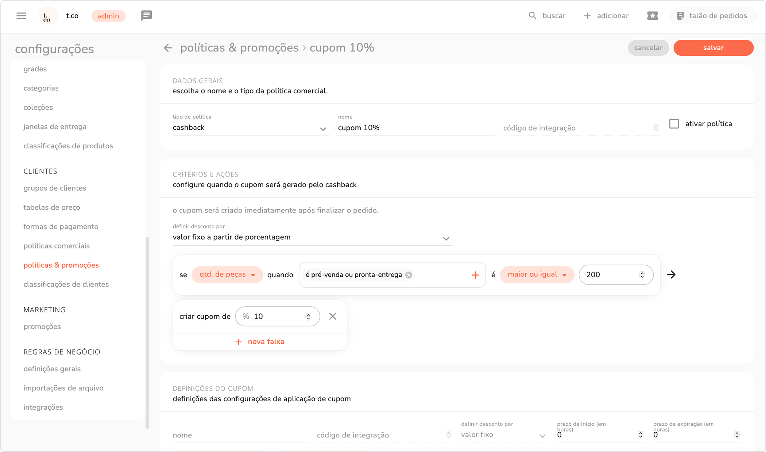Open políticas comerciais in the sidebar
Viewport: 766px width, 452px height.
57,246
